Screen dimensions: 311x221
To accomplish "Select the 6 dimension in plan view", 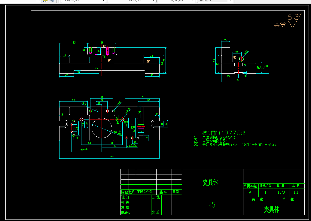I will click(x=77, y=138).
